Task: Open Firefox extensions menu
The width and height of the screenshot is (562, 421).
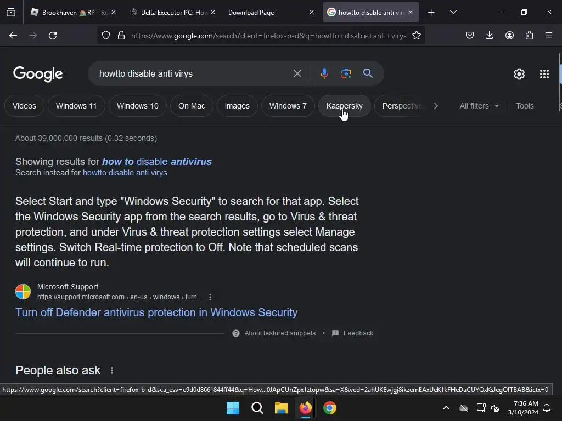Action: click(529, 36)
